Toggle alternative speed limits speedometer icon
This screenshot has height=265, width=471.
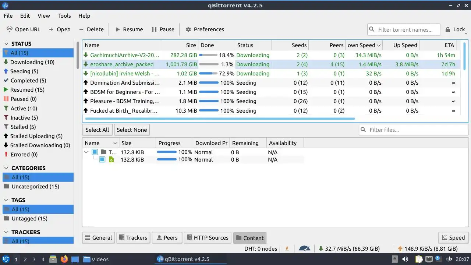click(x=304, y=249)
